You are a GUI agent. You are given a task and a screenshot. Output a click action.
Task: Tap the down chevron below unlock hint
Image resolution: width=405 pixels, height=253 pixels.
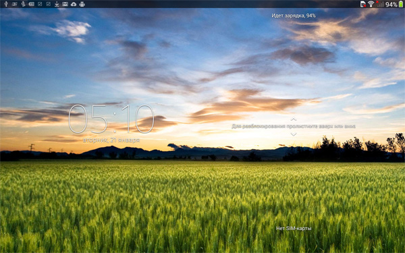294,134
